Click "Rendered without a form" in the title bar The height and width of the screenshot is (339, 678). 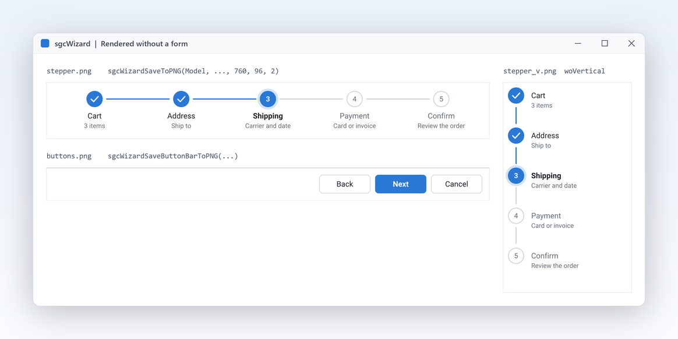coord(144,44)
